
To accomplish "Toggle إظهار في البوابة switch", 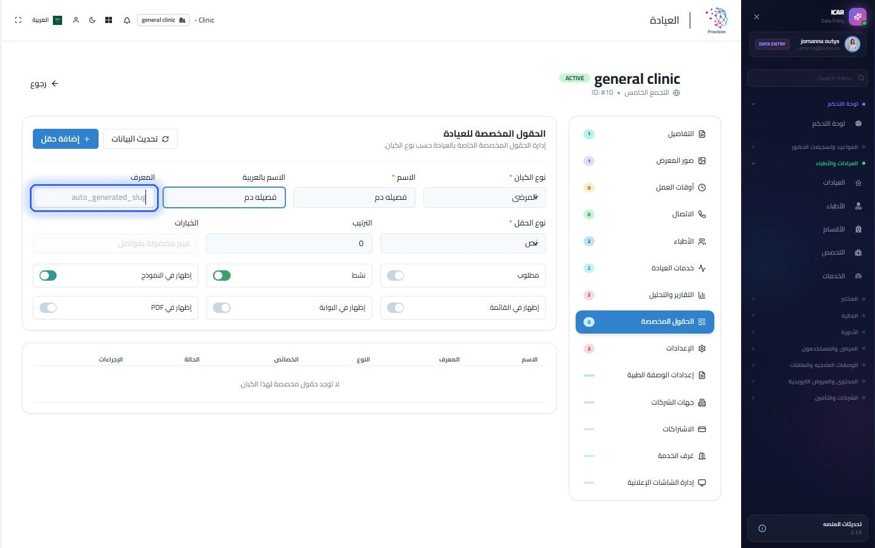I will click(221, 308).
